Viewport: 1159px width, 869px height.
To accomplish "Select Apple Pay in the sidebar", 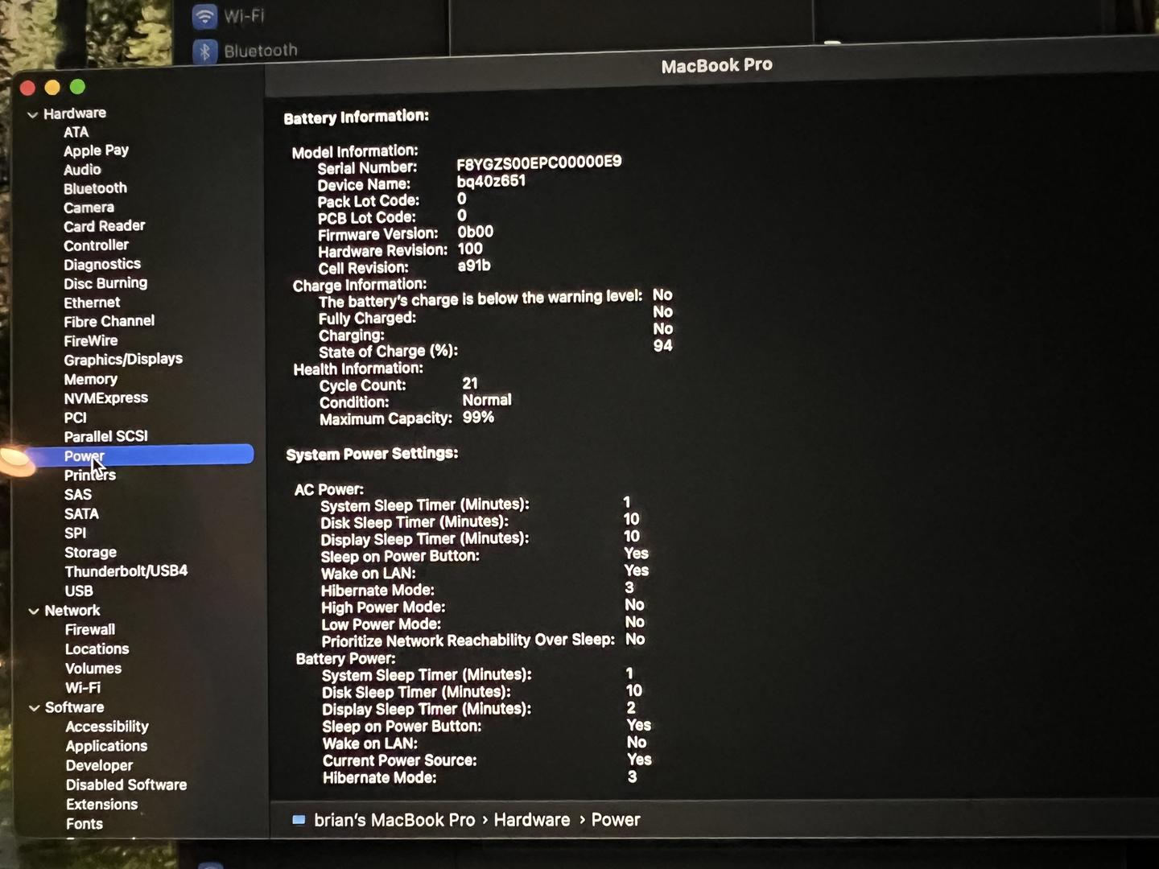I will (96, 150).
